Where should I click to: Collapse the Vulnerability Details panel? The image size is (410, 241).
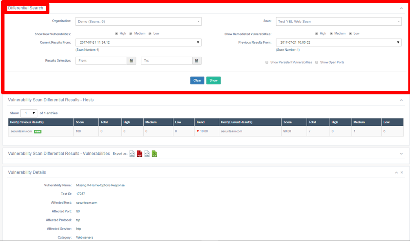396,173
